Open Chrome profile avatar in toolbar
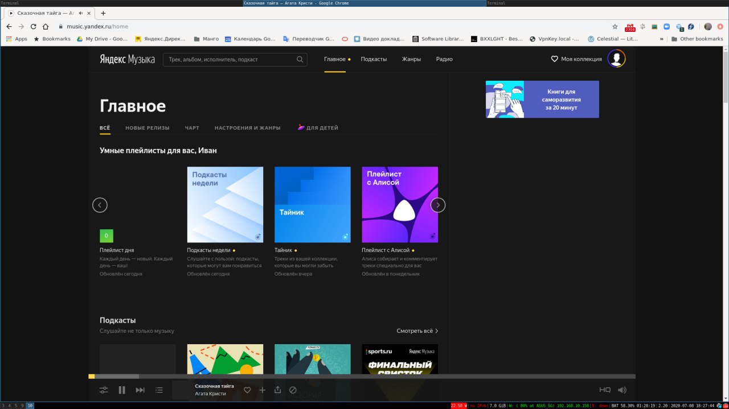Screen dimensions: 729x409 tap(708, 26)
